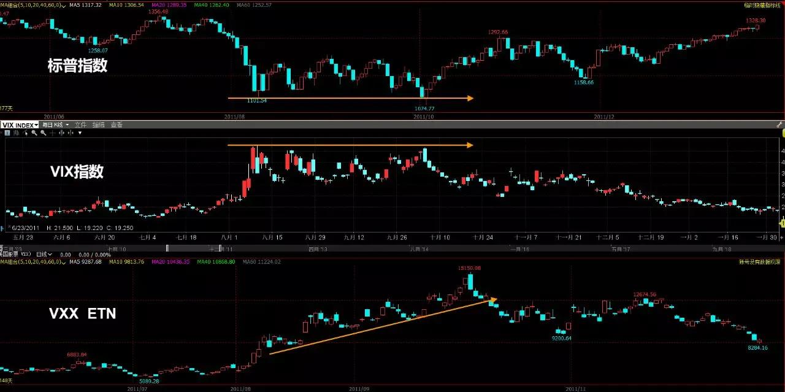Click the 1328.30 high price label
Viewport: 785px width, 392px height.
(x=756, y=20)
